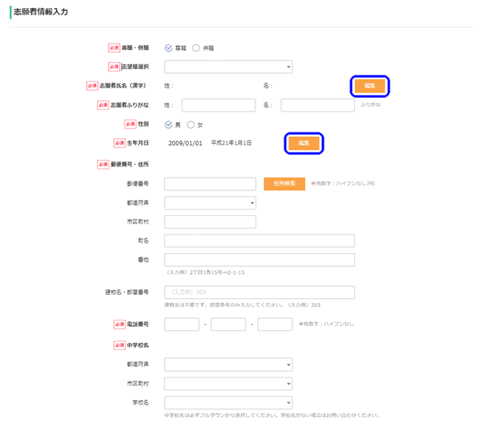The height and width of the screenshot is (437, 482).
Task: Click 編集 button for 生年月日
Action: (x=304, y=143)
